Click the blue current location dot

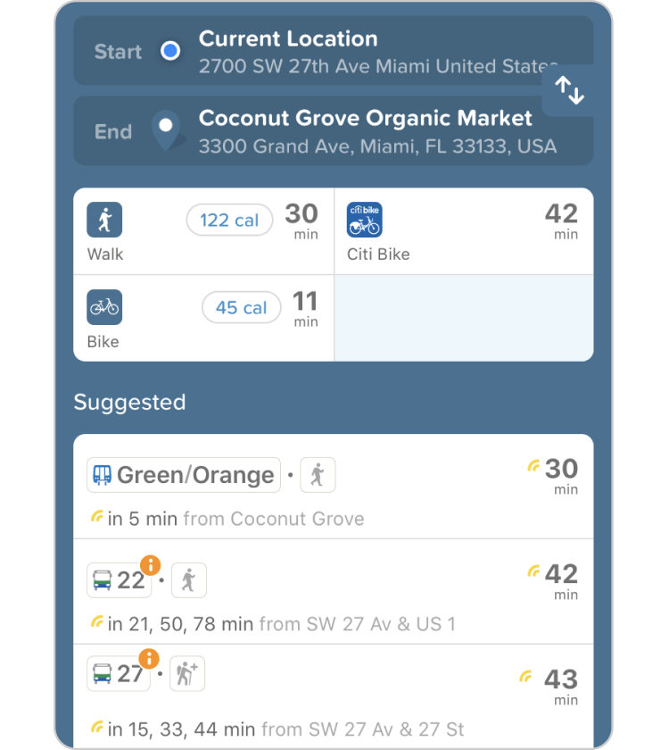[x=169, y=52]
